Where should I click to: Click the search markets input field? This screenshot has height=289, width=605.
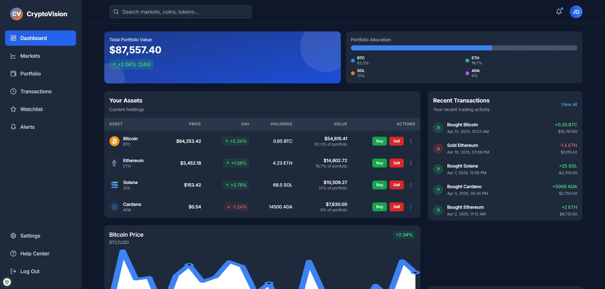click(180, 11)
